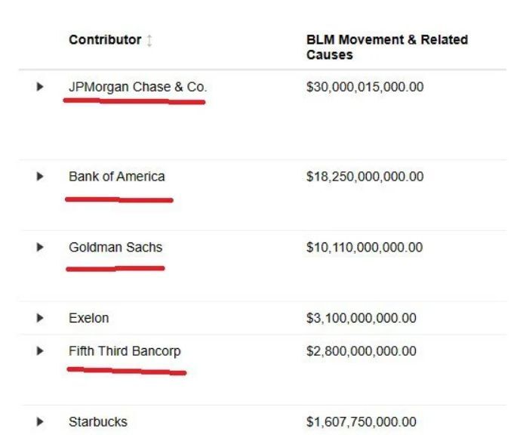This screenshot has width=517, height=435.
Task: Click the sort icon beside Contributor
Action: pyautogui.click(x=149, y=41)
